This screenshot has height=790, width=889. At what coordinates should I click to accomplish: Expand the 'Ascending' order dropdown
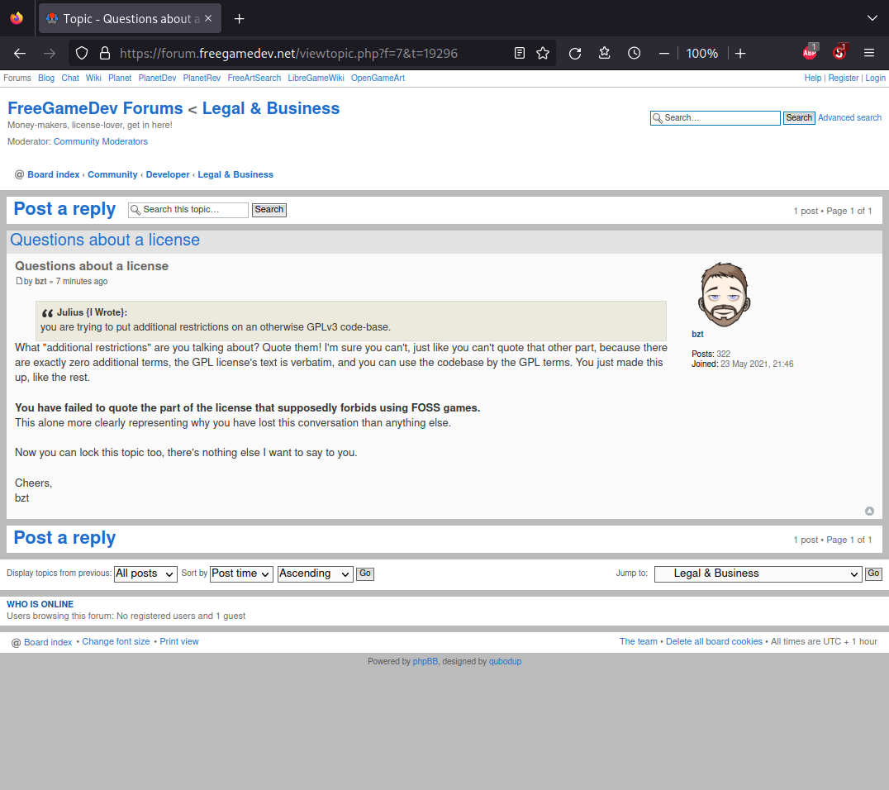(316, 573)
